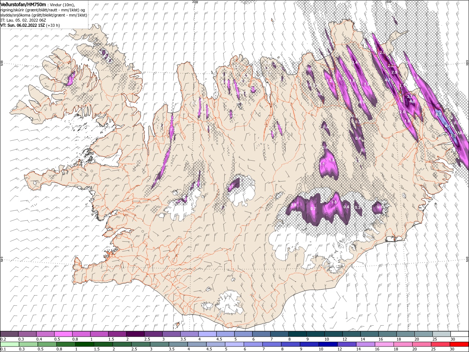Click the 2.9 snowfall value in the northeast
Screen dimensions: 469x352
[x=394, y=72]
